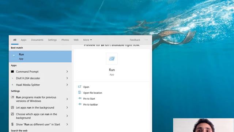Viewport: 234px width, 132px height.
Task: Click Open file location
Action: (x=93, y=93)
